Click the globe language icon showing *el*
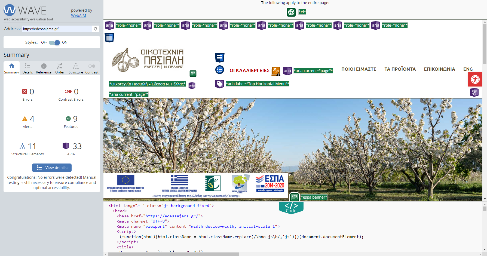The width and height of the screenshot is (487, 256). (x=291, y=12)
